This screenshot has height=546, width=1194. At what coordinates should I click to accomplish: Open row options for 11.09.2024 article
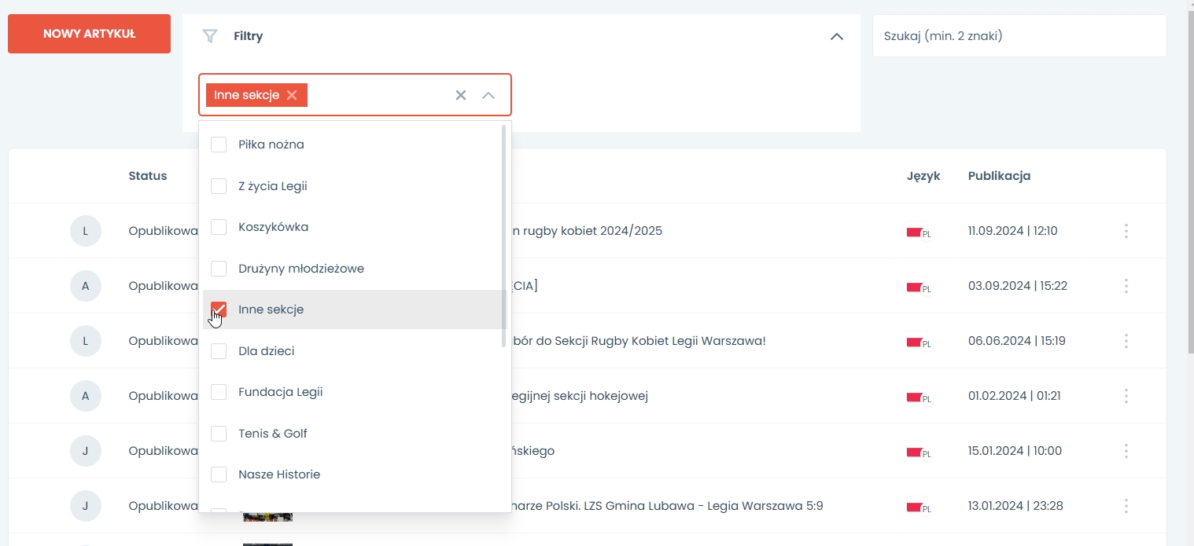(x=1126, y=231)
